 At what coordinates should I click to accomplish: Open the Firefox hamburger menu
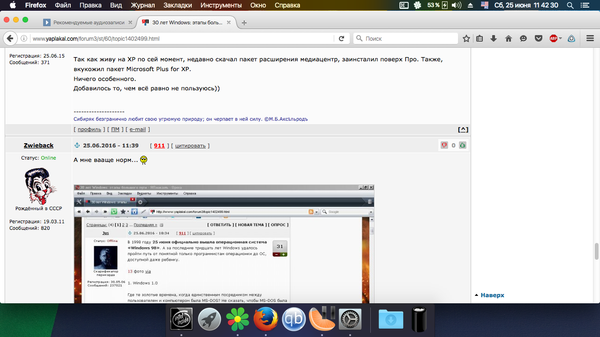click(590, 38)
